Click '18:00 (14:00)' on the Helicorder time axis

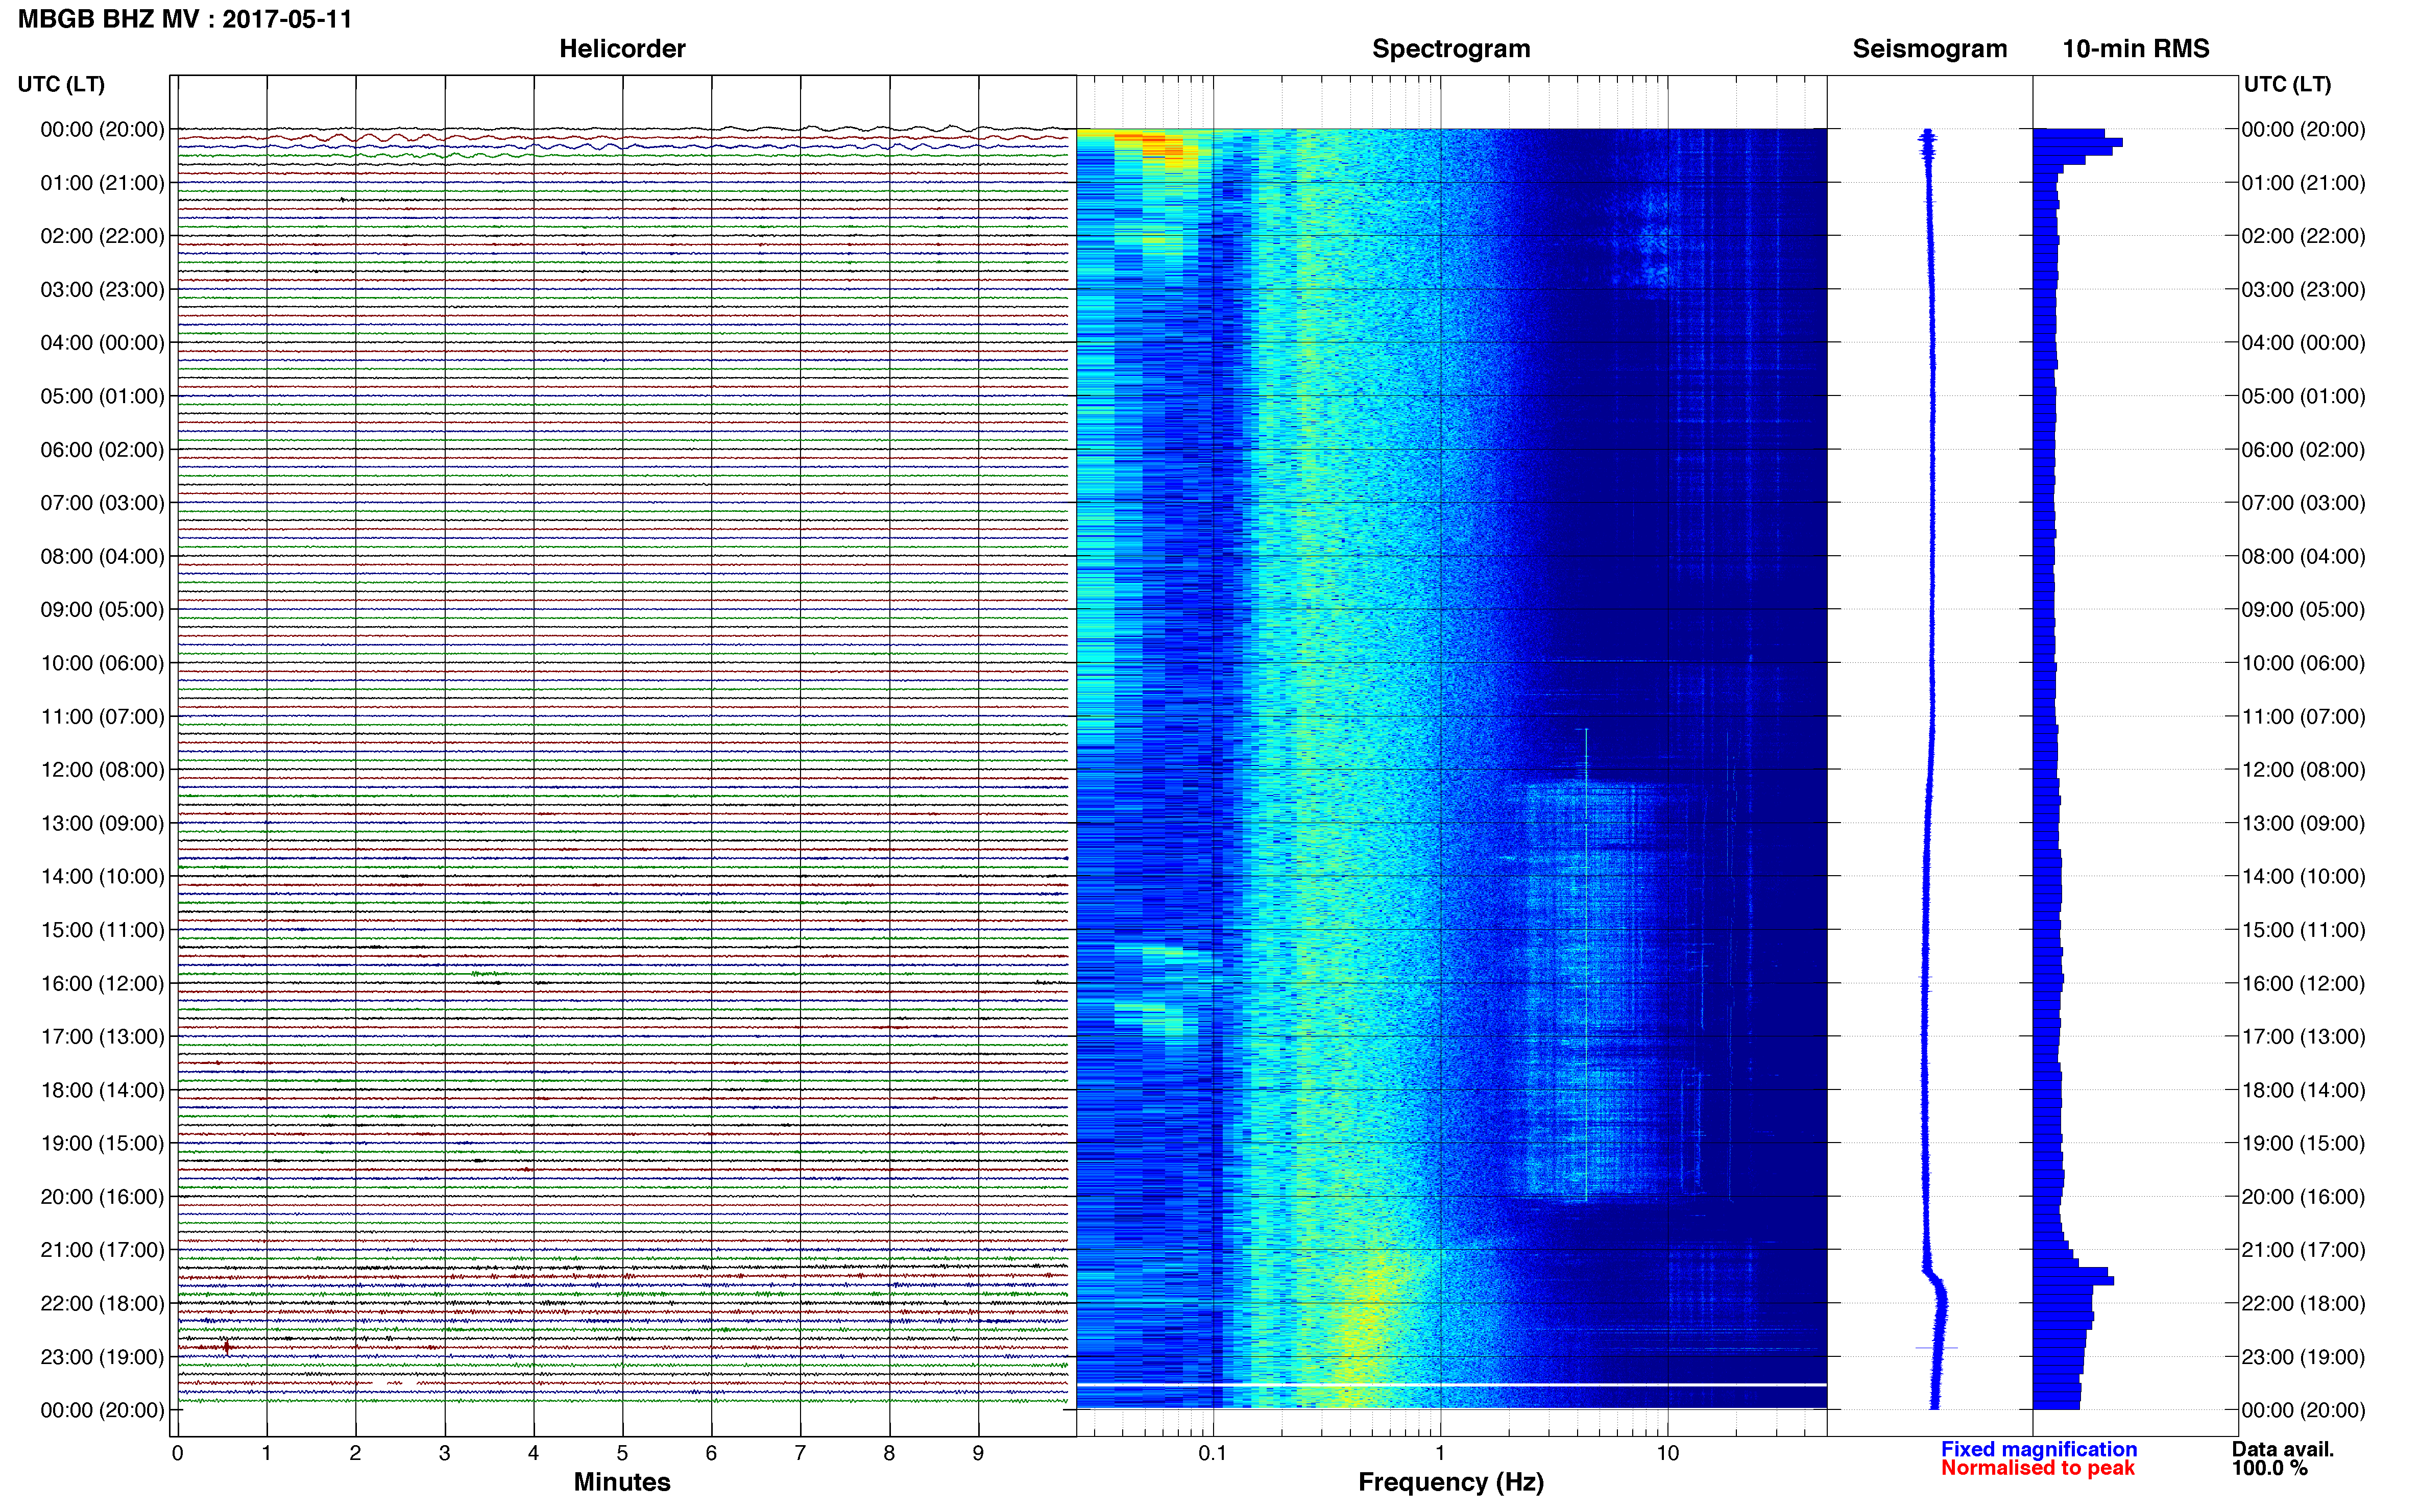point(102,1090)
